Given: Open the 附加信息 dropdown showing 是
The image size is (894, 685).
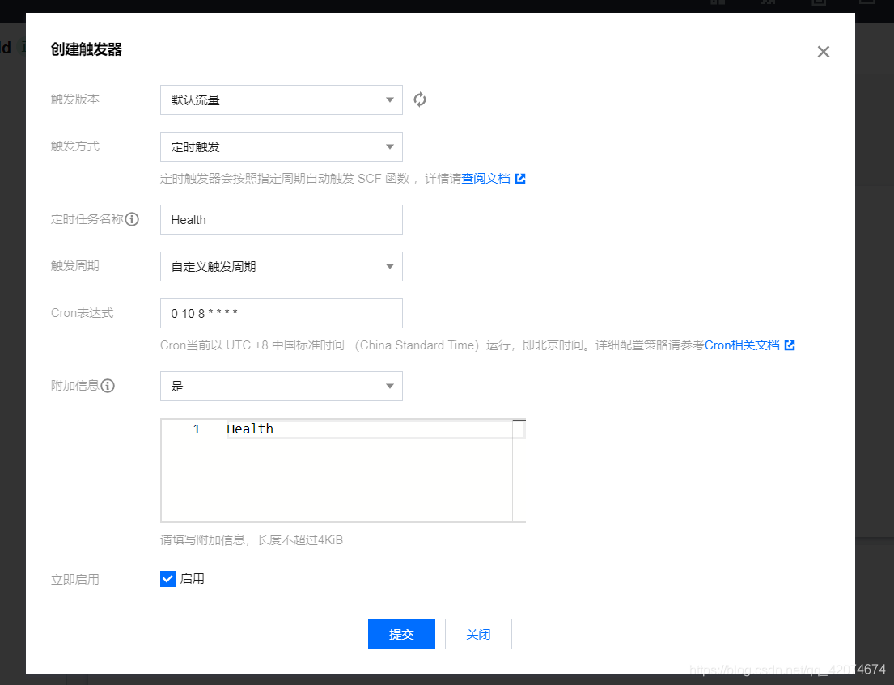Looking at the screenshot, I should point(281,387).
